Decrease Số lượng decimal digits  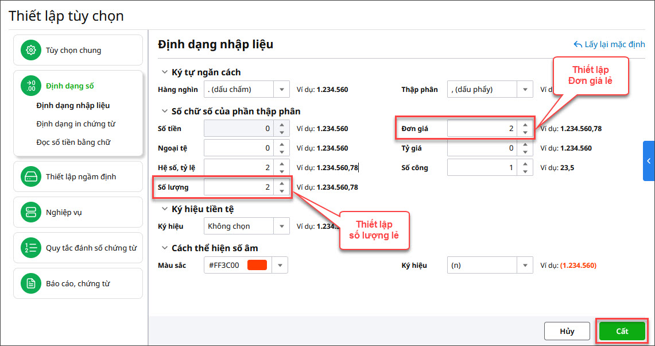point(281,191)
